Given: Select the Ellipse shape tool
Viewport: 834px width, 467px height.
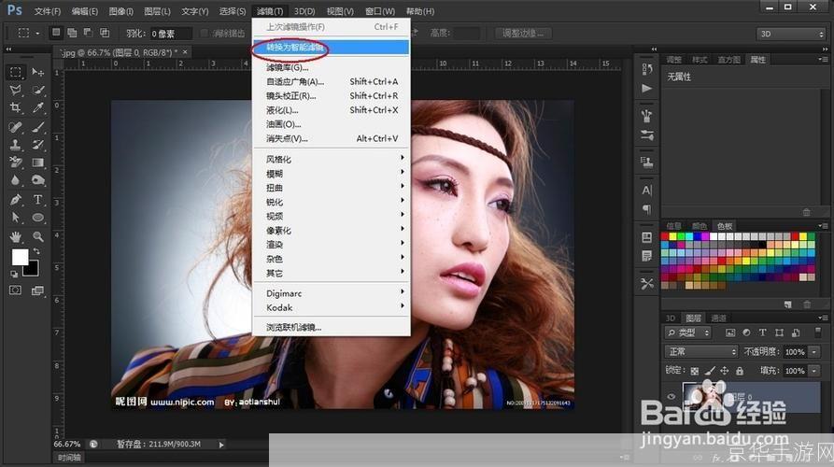Looking at the screenshot, I should (37, 218).
